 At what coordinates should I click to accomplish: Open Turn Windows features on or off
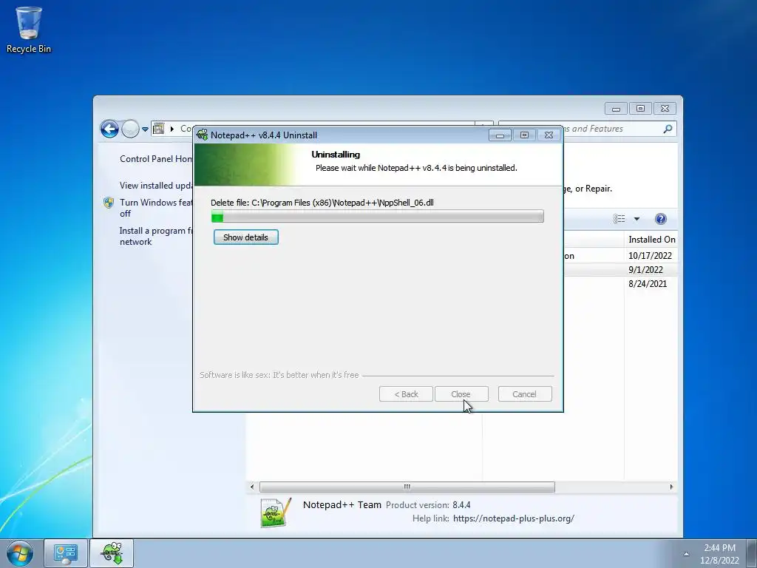156,208
